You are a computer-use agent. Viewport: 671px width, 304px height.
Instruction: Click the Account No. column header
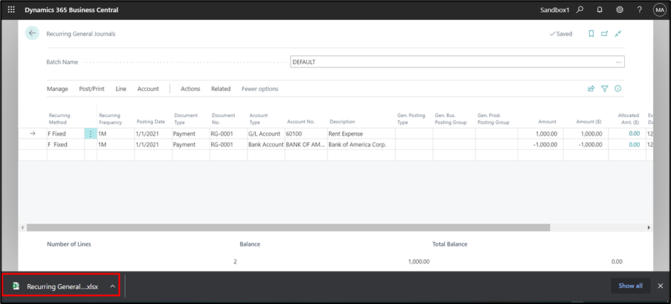pyautogui.click(x=301, y=122)
